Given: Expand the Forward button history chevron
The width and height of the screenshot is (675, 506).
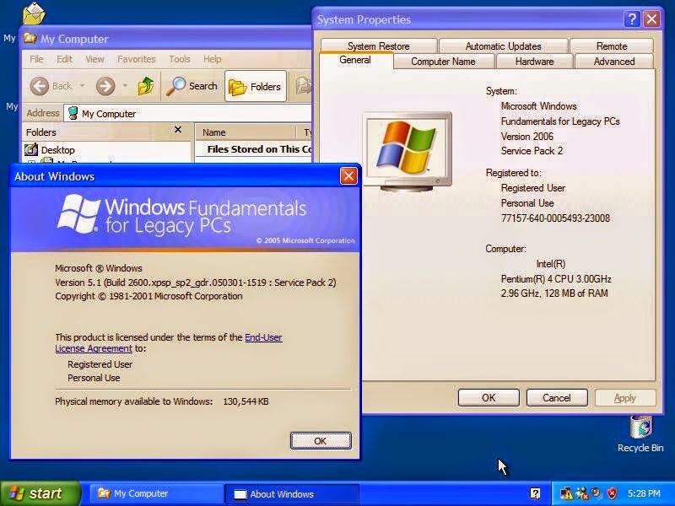Looking at the screenshot, I should (126, 85).
